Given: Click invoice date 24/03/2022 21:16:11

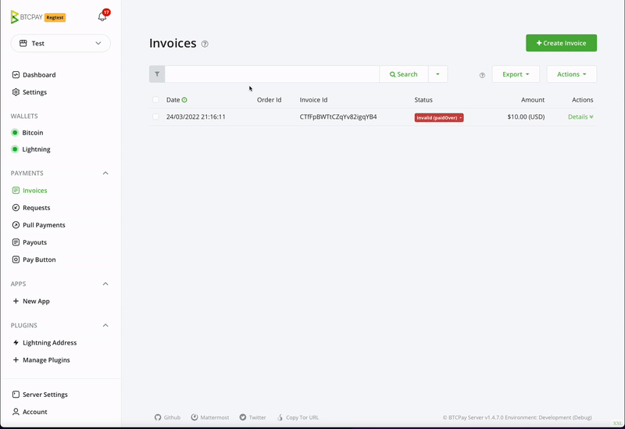Looking at the screenshot, I should coord(196,116).
